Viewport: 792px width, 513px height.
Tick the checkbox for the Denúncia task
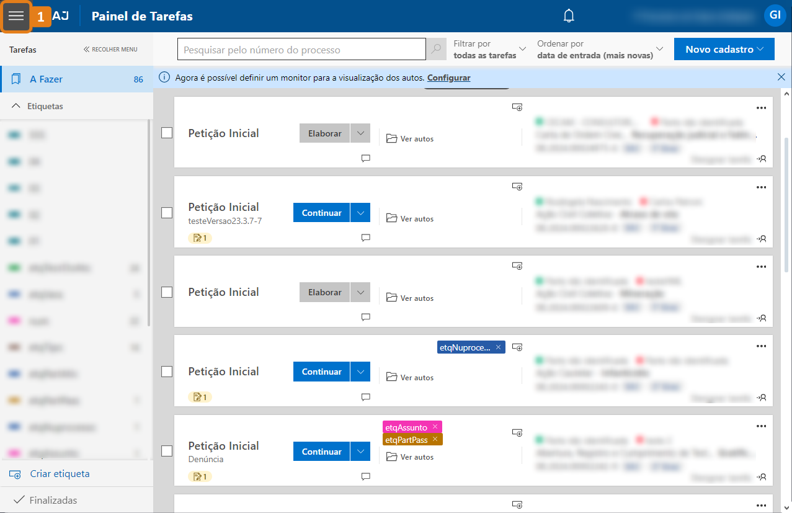coord(167,451)
